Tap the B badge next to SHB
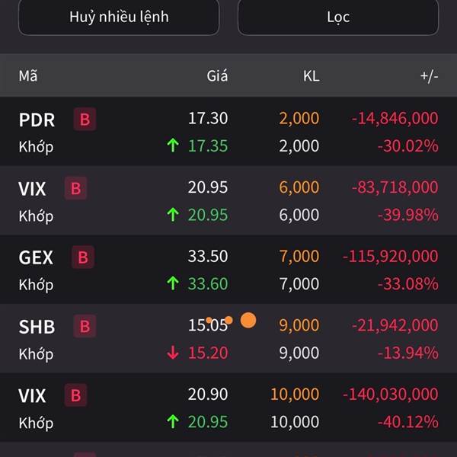457x457 pixels. coord(85,327)
